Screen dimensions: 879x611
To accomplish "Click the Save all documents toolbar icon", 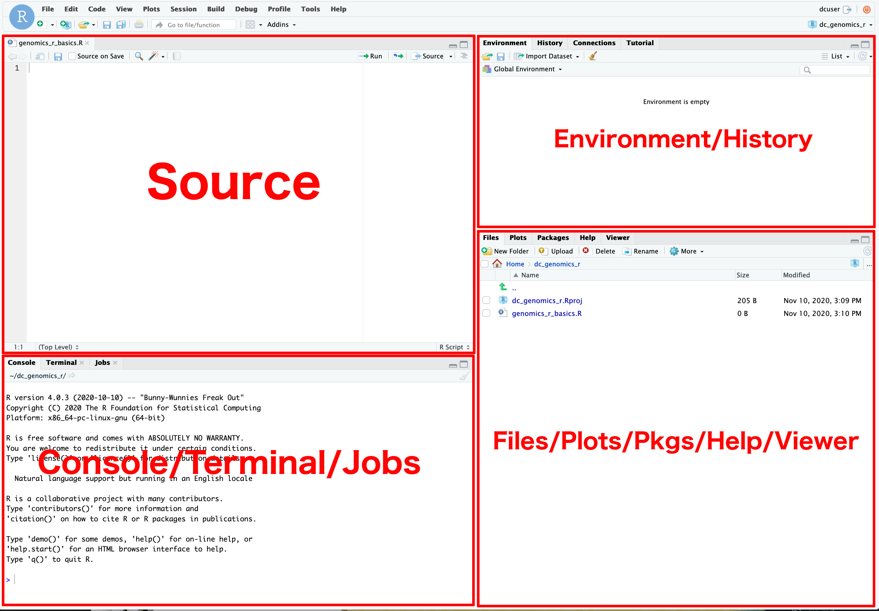I will (121, 25).
